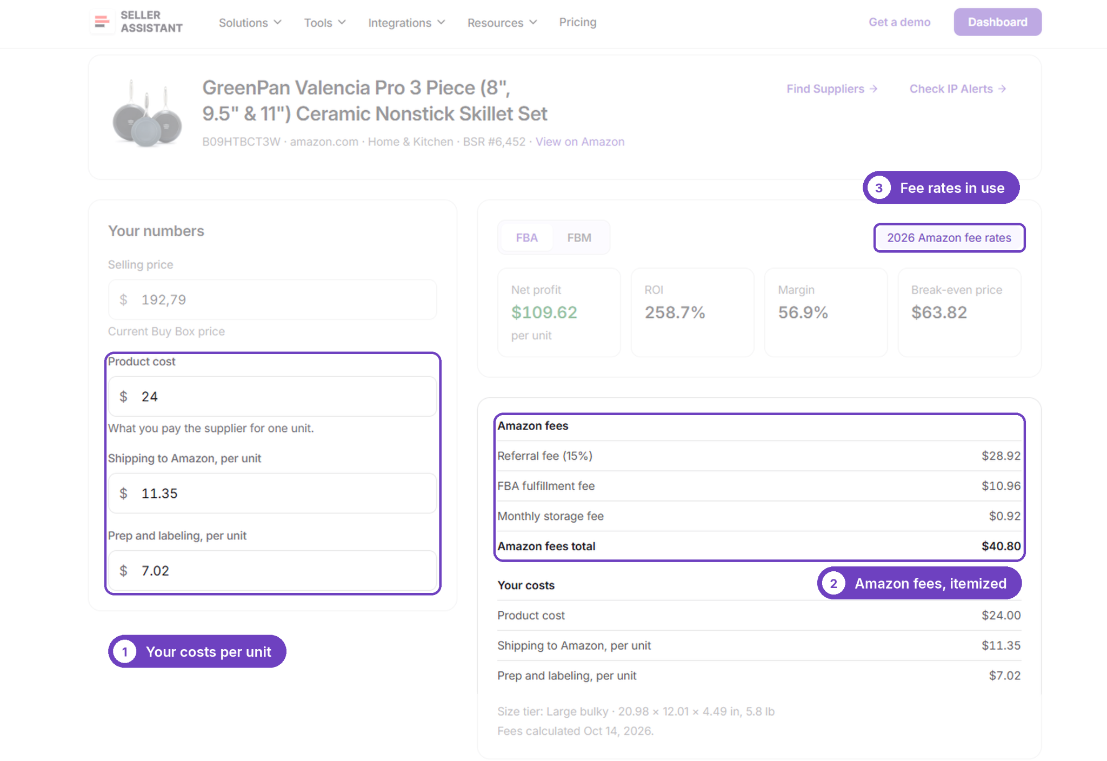Open the Dashboard button
The width and height of the screenshot is (1107, 761).
pos(997,22)
